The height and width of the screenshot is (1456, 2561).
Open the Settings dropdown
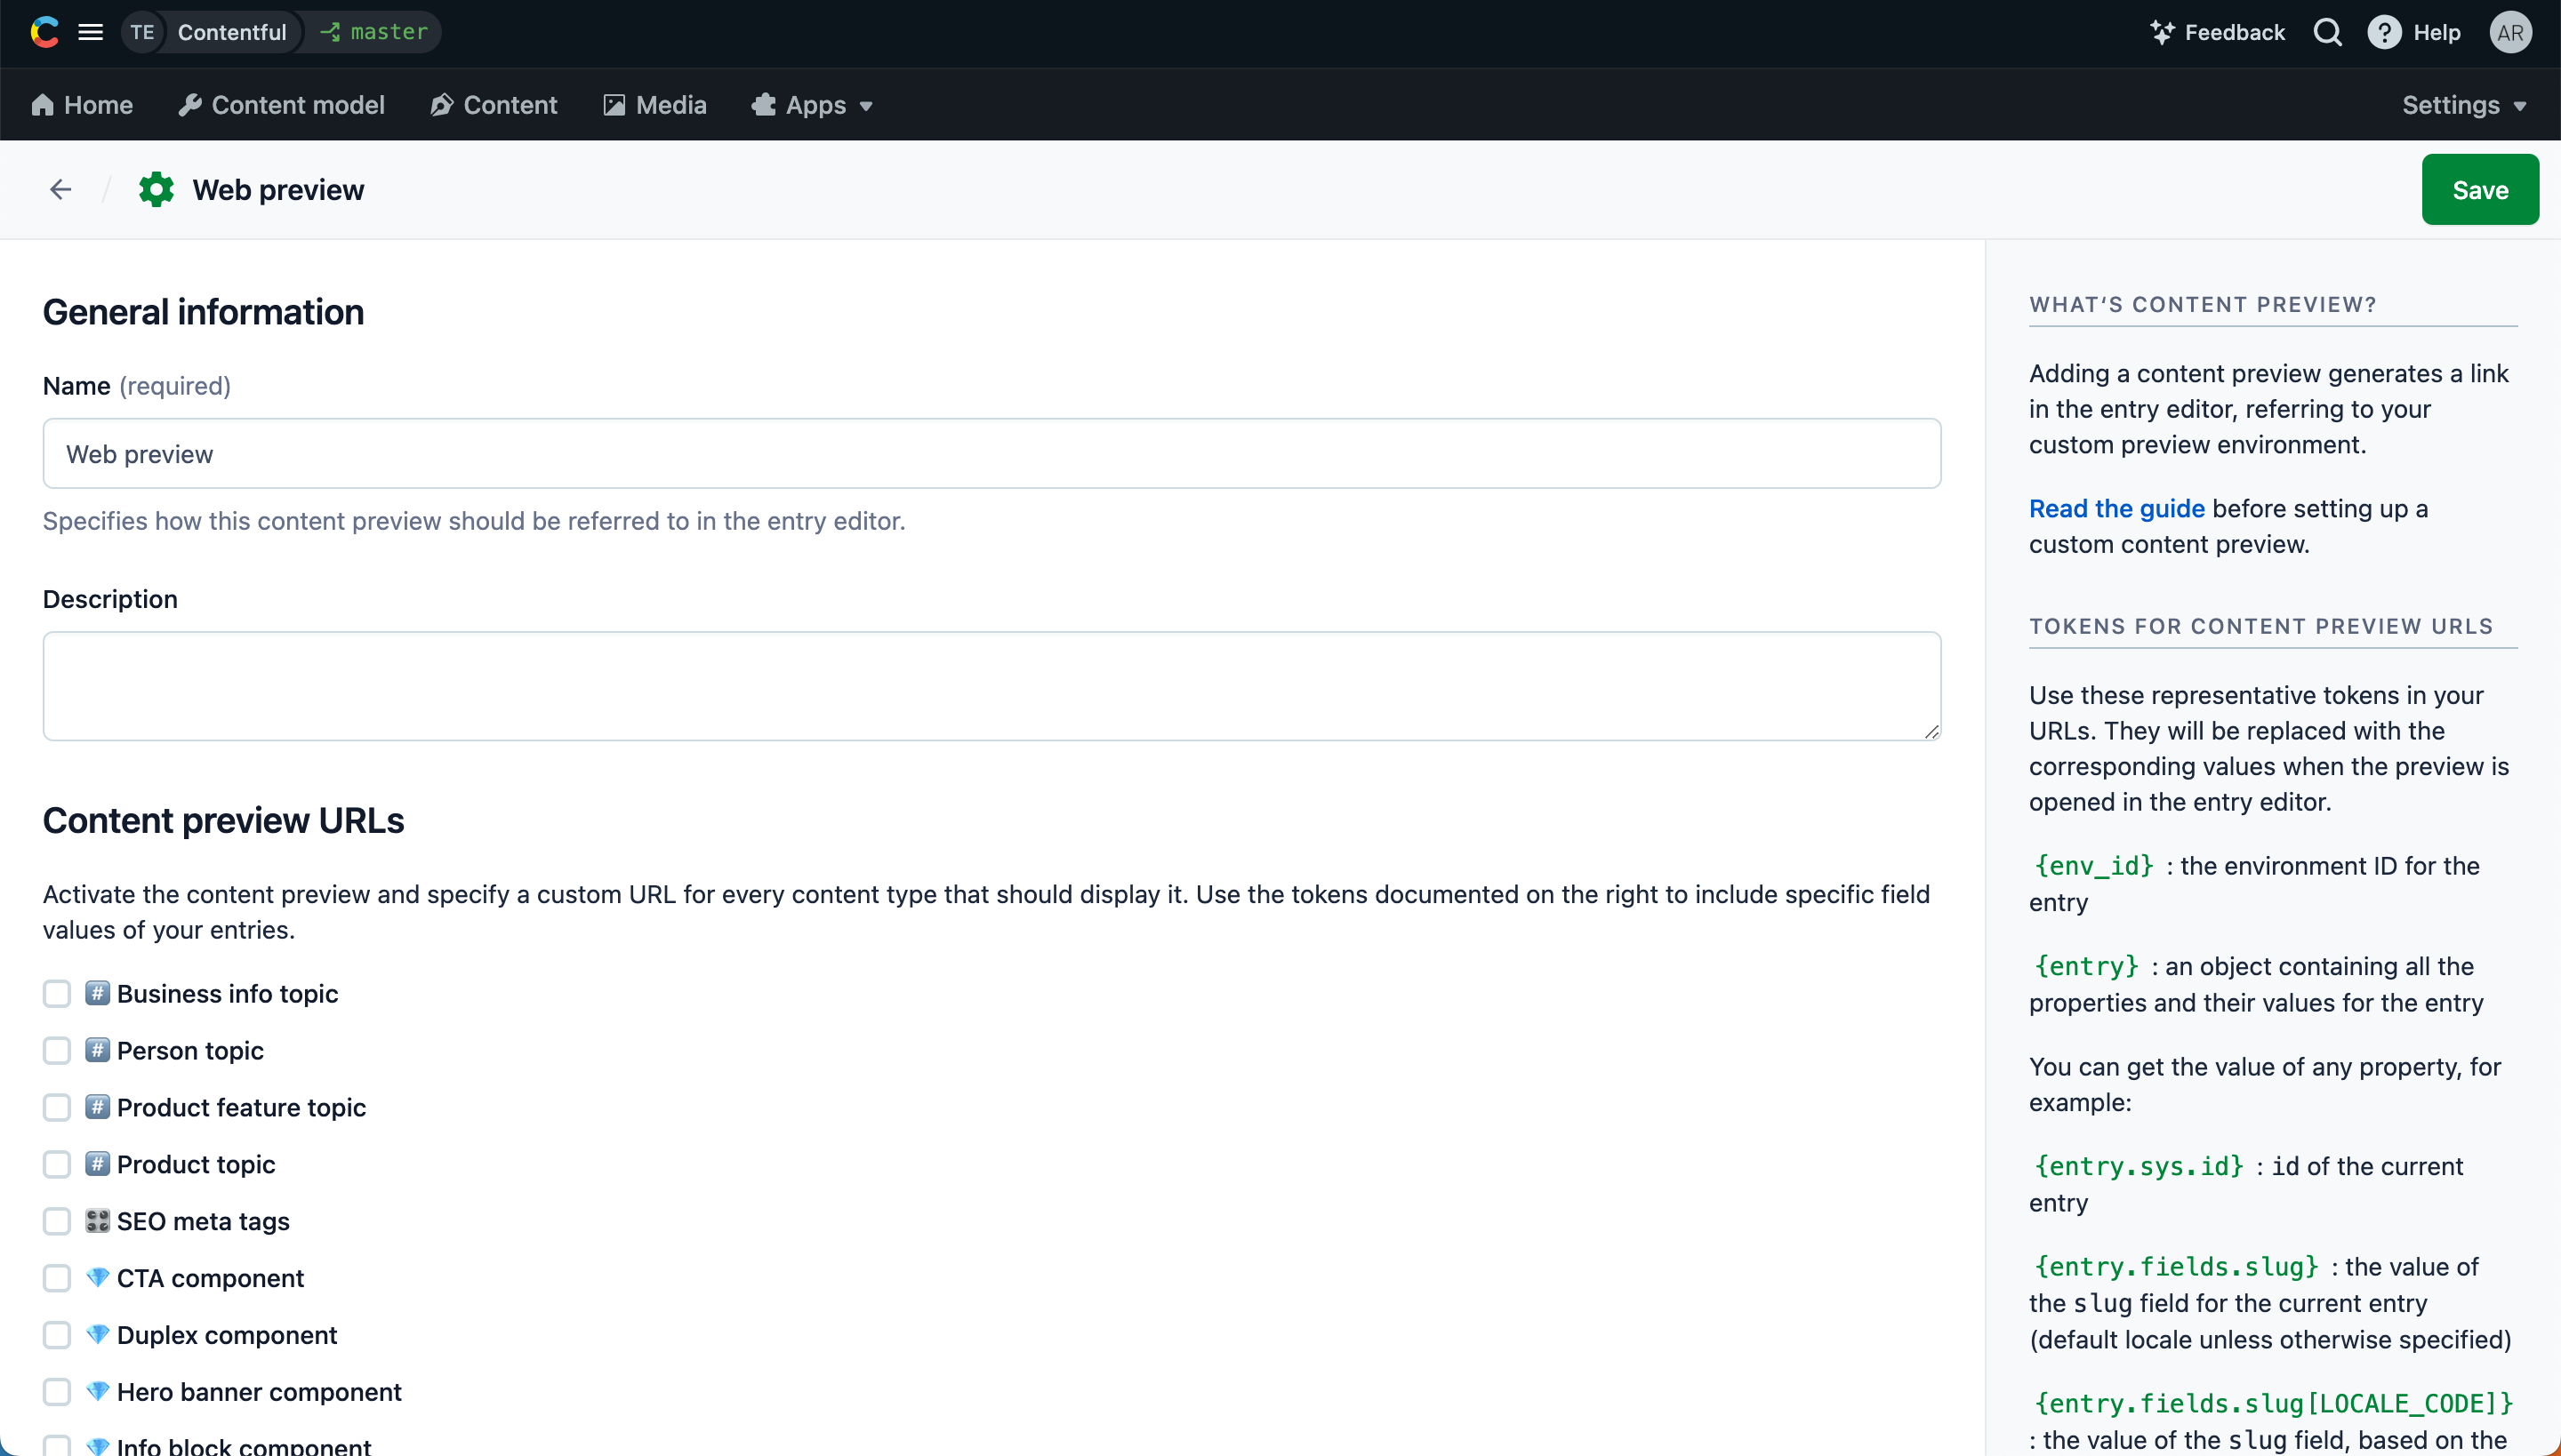(x=2464, y=104)
